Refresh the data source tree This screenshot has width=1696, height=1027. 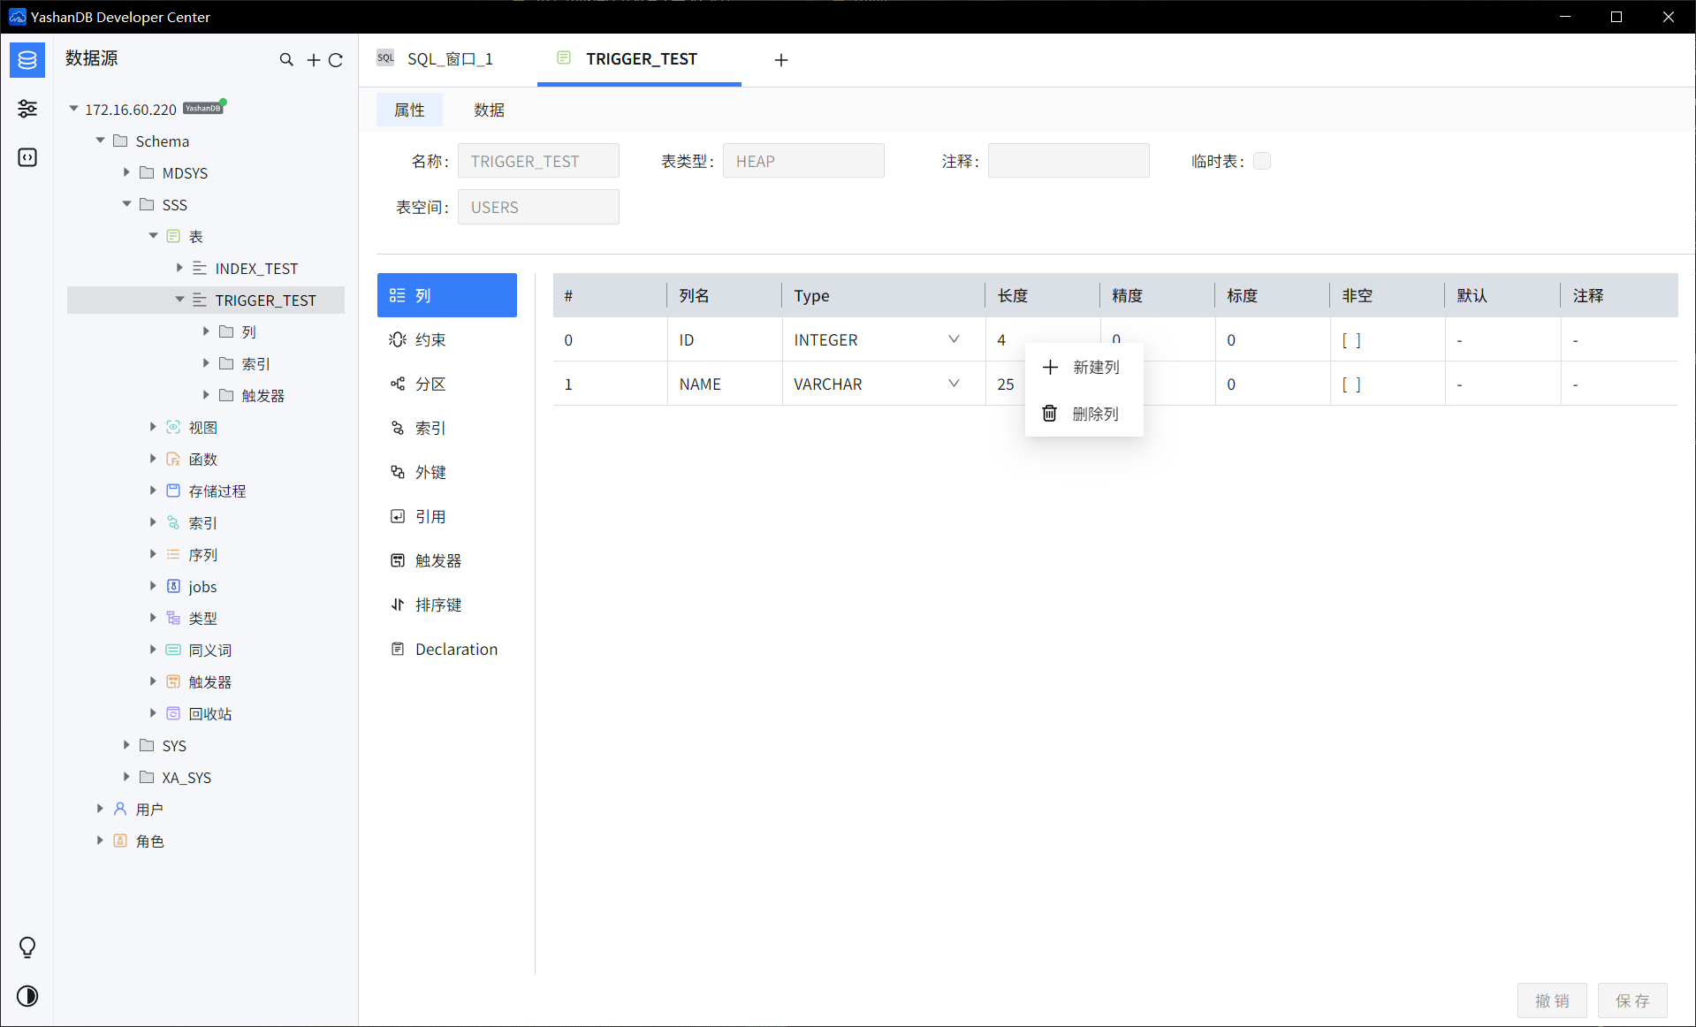tap(336, 59)
